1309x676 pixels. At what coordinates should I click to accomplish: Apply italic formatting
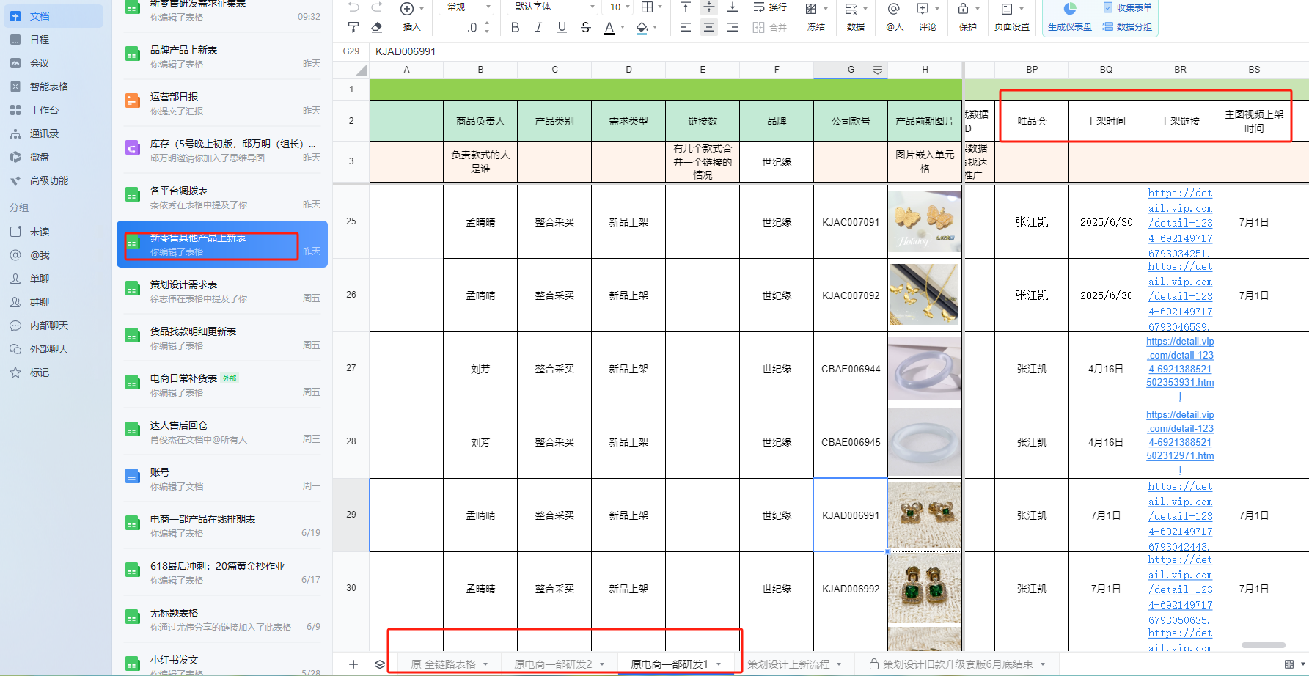pyautogui.click(x=538, y=27)
